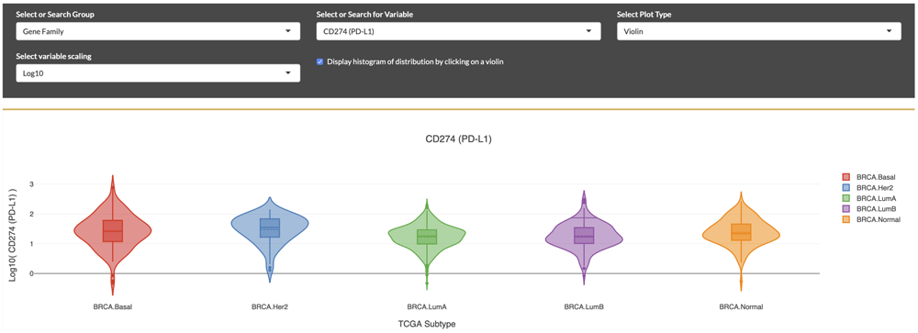The height and width of the screenshot is (333, 918).
Task: Click the orange BRCA.Normal violin
Action: (x=741, y=232)
